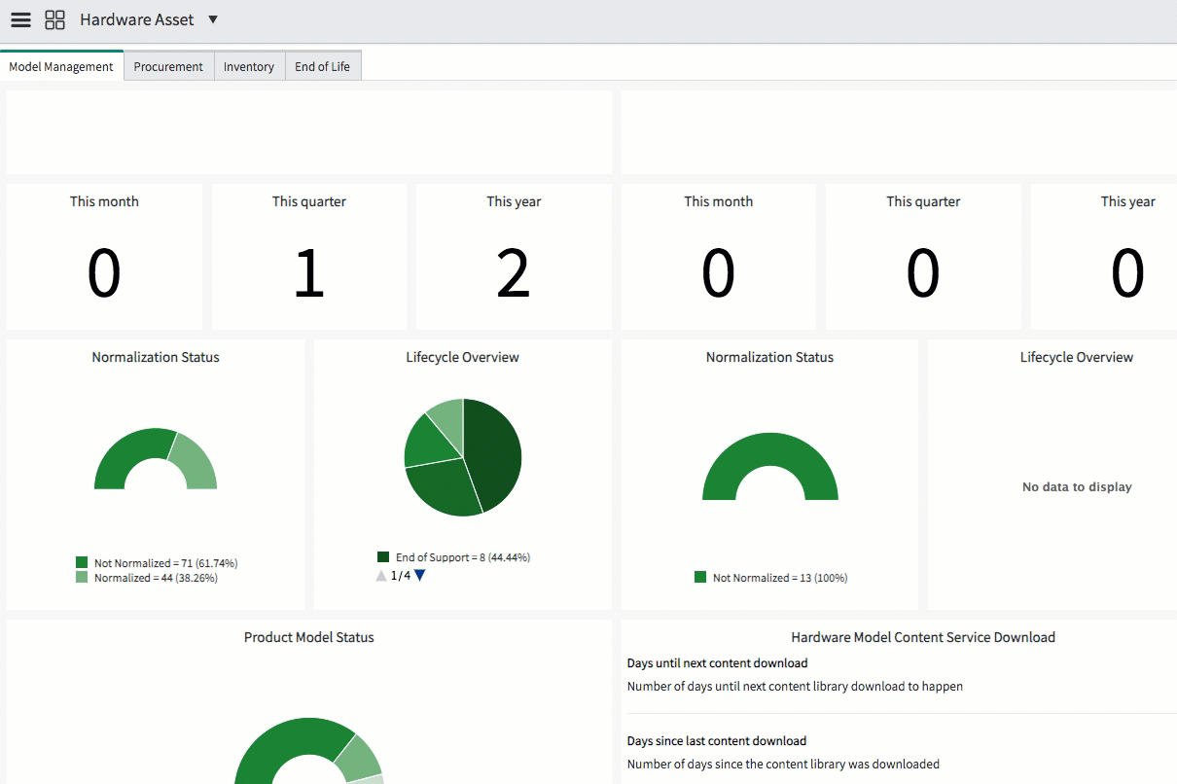
Task: Show next Lifecycle Overview legend page
Action: 419,576
